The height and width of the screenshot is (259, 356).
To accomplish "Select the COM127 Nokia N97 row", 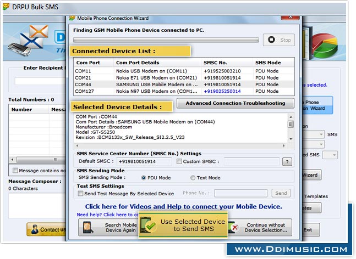I will pyautogui.click(x=184, y=92).
